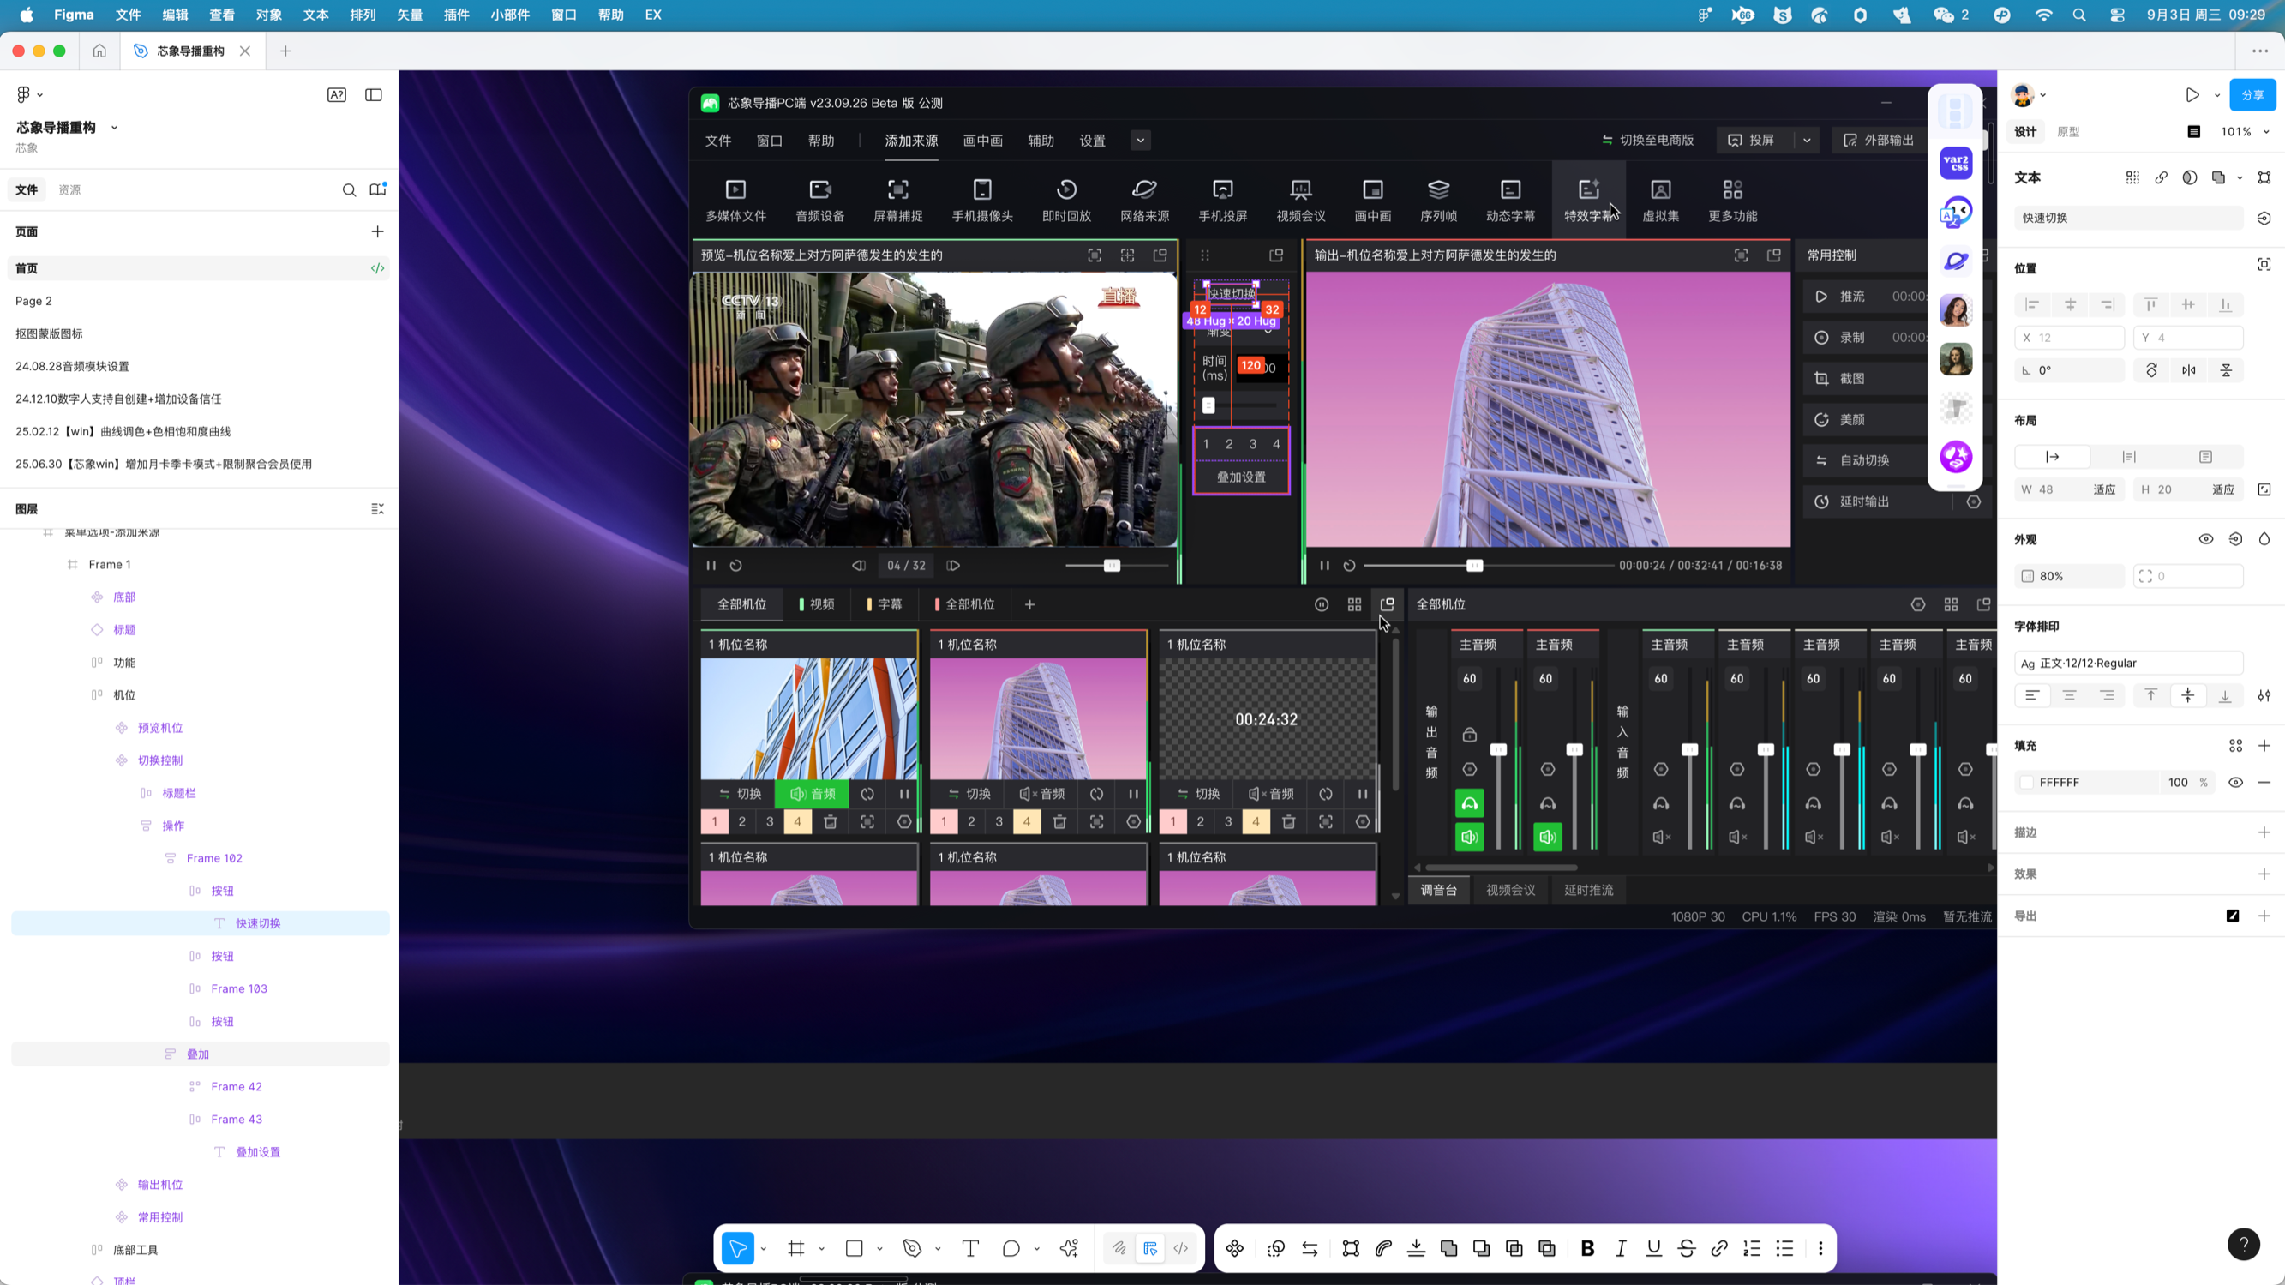Select the Frame 103 layer
The height and width of the screenshot is (1285, 2285).
[238, 988]
